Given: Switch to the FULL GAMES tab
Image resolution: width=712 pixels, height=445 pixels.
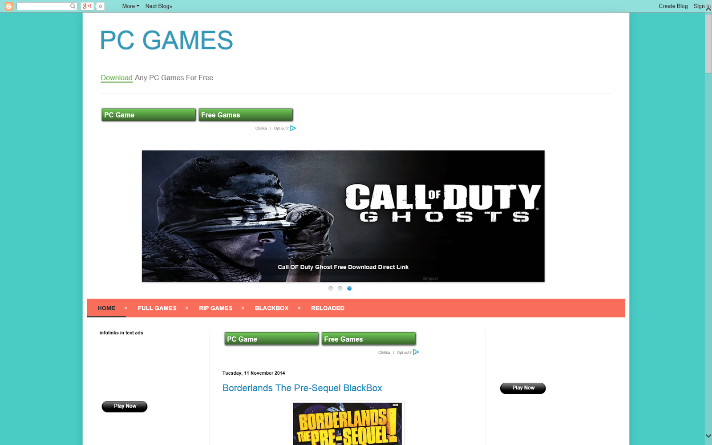Looking at the screenshot, I should (157, 308).
